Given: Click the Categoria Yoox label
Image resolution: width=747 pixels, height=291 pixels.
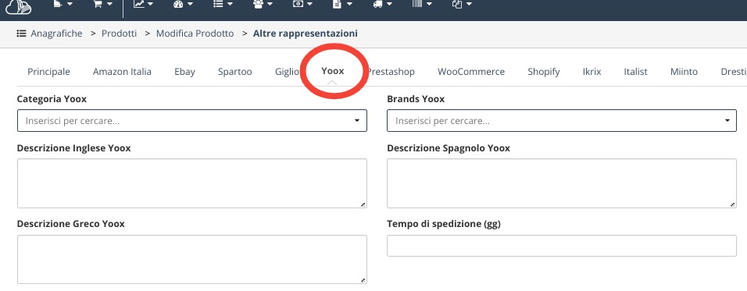Looking at the screenshot, I should [52, 99].
